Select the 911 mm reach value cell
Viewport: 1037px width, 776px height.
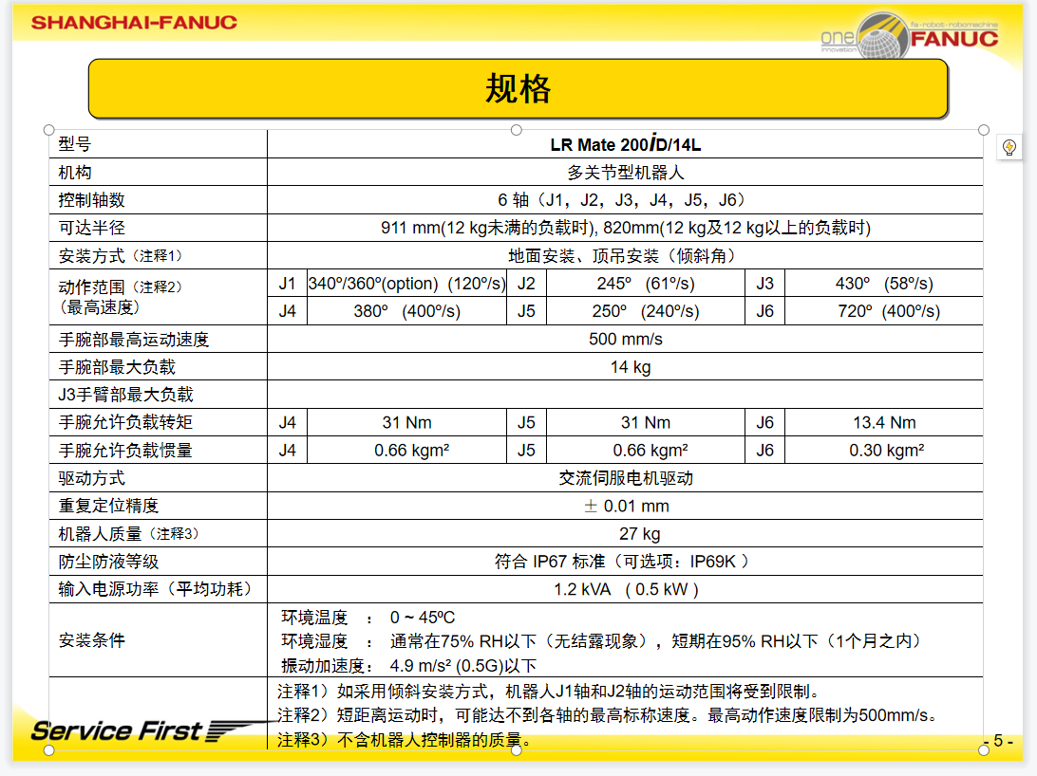[625, 228]
